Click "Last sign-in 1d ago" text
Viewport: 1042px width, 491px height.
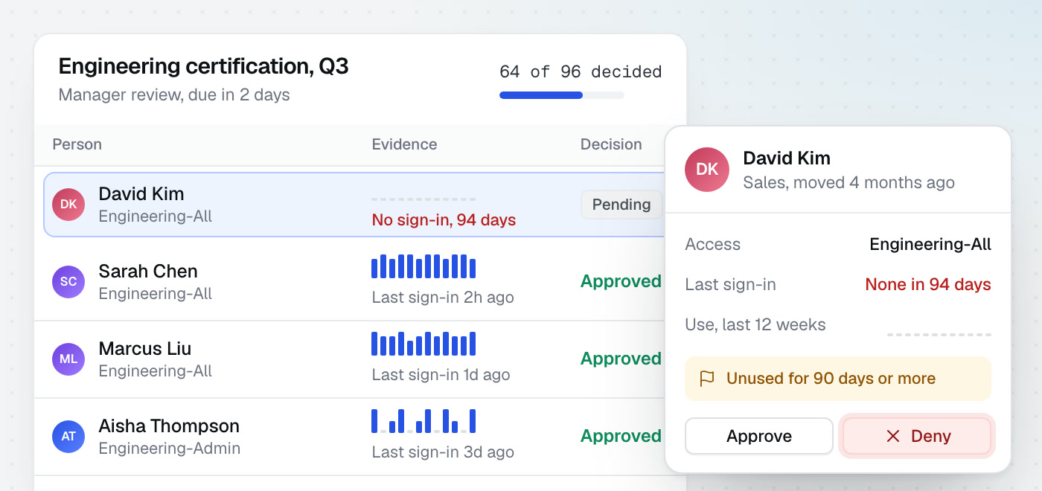click(x=441, y=375)
